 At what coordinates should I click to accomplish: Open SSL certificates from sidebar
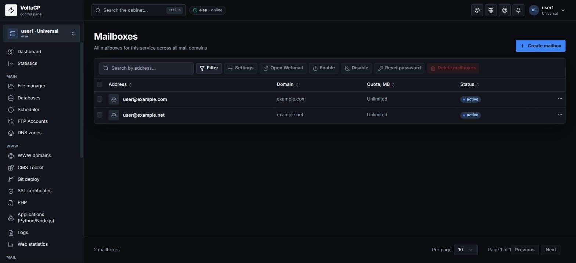[34, 191]
